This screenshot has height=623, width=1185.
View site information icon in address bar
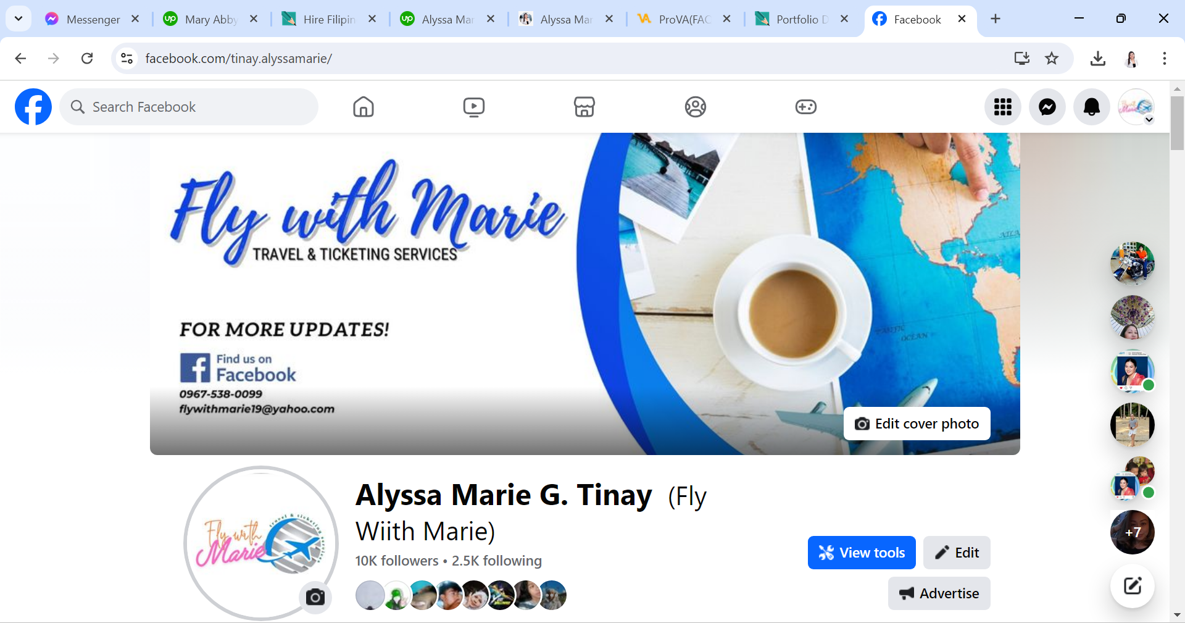tap(127, 58)
